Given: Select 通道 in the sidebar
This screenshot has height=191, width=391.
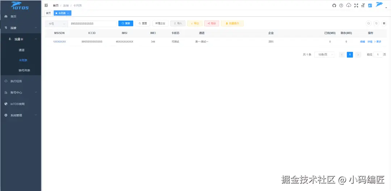Looking at the screenshot, I should pyautogui.click(x=22, y=50).
